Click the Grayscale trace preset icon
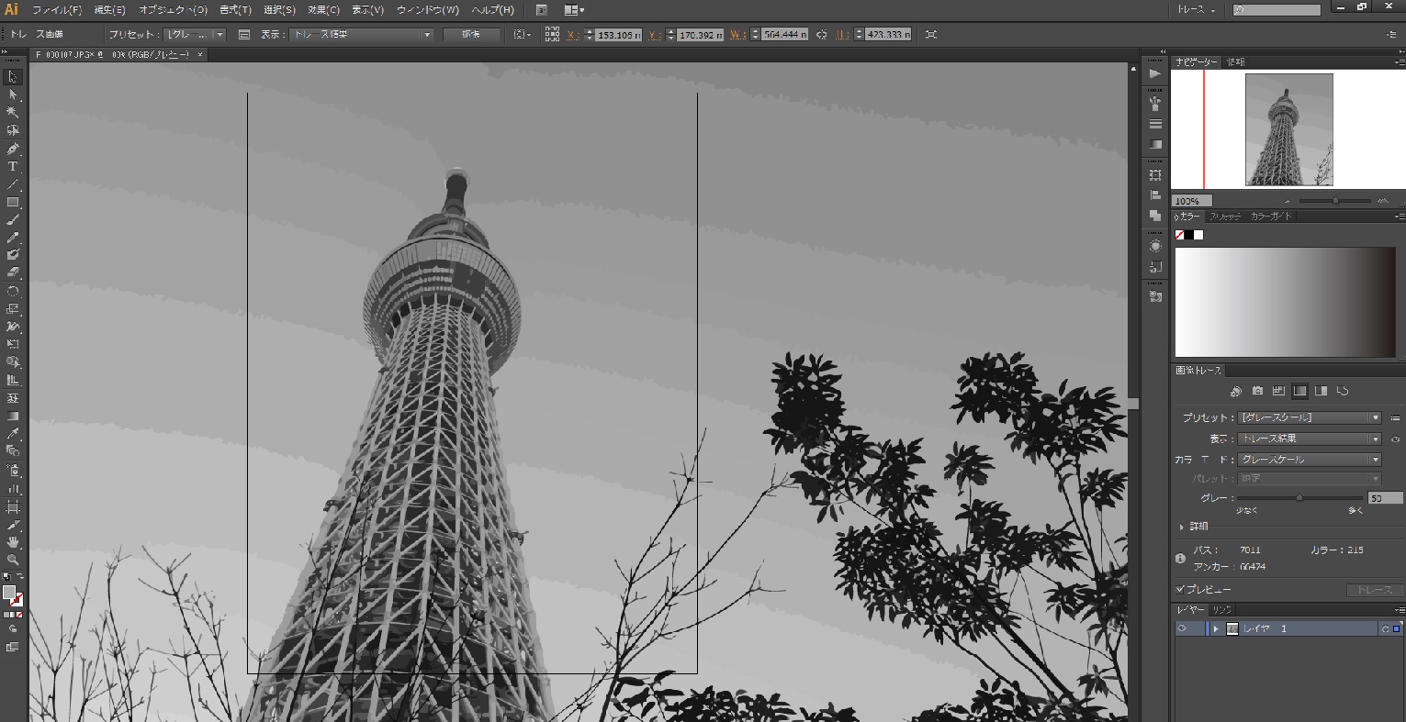The width and height of the screenshot is (1406, 722). 1299,392
